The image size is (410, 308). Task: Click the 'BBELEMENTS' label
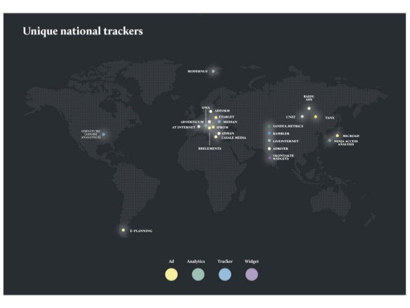pyautogui.click(x=209, y=149)
